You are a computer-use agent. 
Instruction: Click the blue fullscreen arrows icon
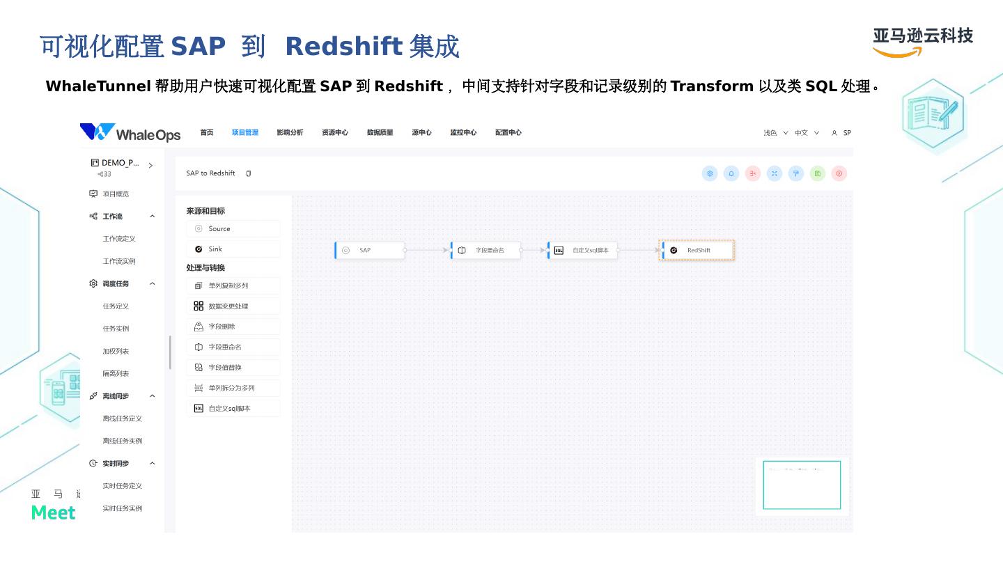tap(775, 173)
